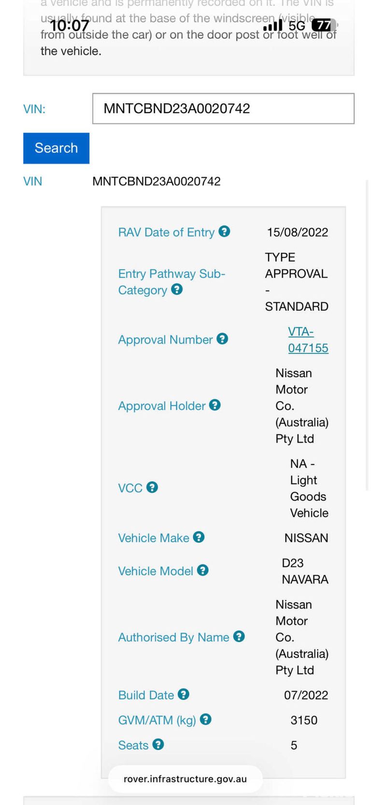Show help for Approval Number
Screen dimensions: 371x805
[222, 339]
